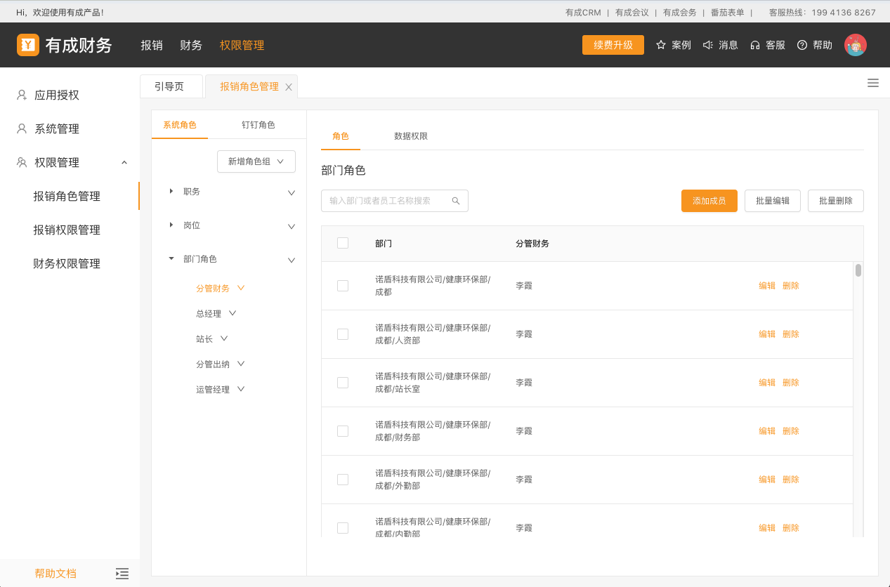Collapse the sidebar using the bottom-left icon

point(122,574)
